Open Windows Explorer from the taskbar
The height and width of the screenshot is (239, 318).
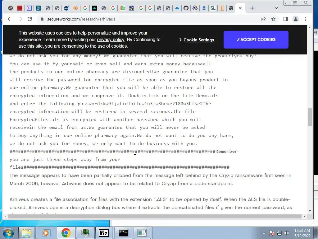tap(26, 233)
